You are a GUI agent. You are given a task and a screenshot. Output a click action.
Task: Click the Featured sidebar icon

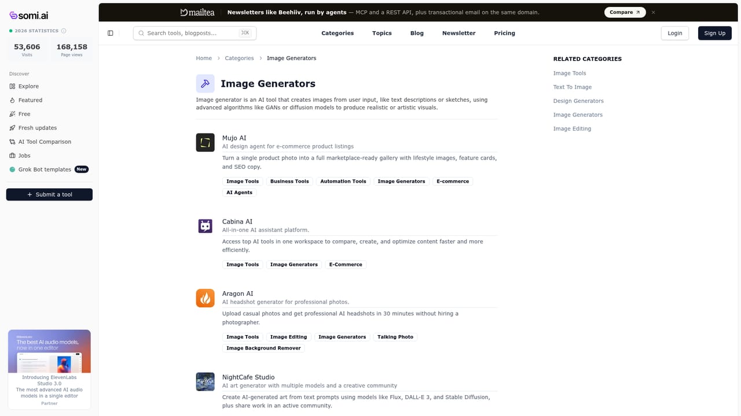(13, 100)
